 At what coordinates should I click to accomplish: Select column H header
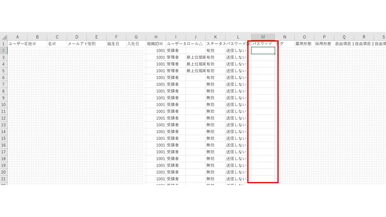point(156,37)
